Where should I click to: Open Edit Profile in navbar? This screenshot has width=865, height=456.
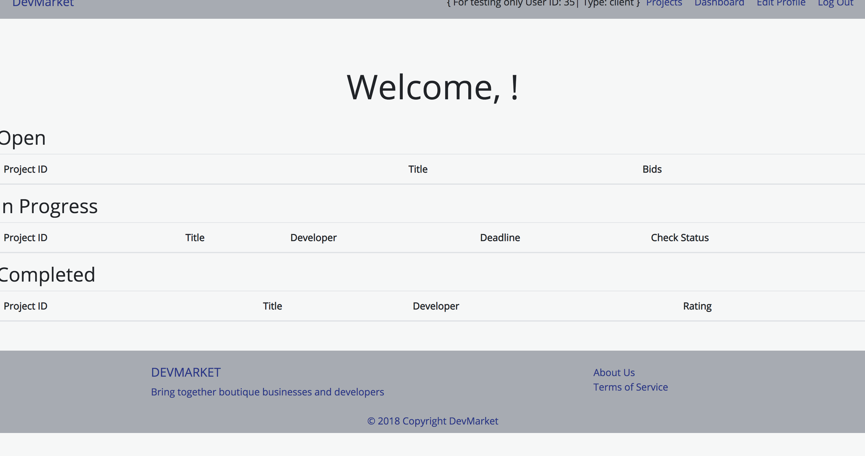(781, 3)
